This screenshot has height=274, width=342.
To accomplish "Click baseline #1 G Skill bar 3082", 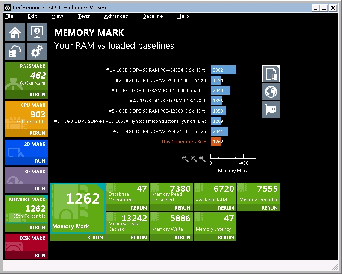I will 223,70.
